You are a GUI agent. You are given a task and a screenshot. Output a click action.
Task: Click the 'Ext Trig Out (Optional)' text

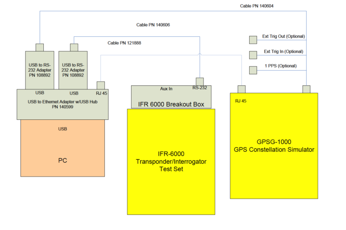click(x=284, y=36)
